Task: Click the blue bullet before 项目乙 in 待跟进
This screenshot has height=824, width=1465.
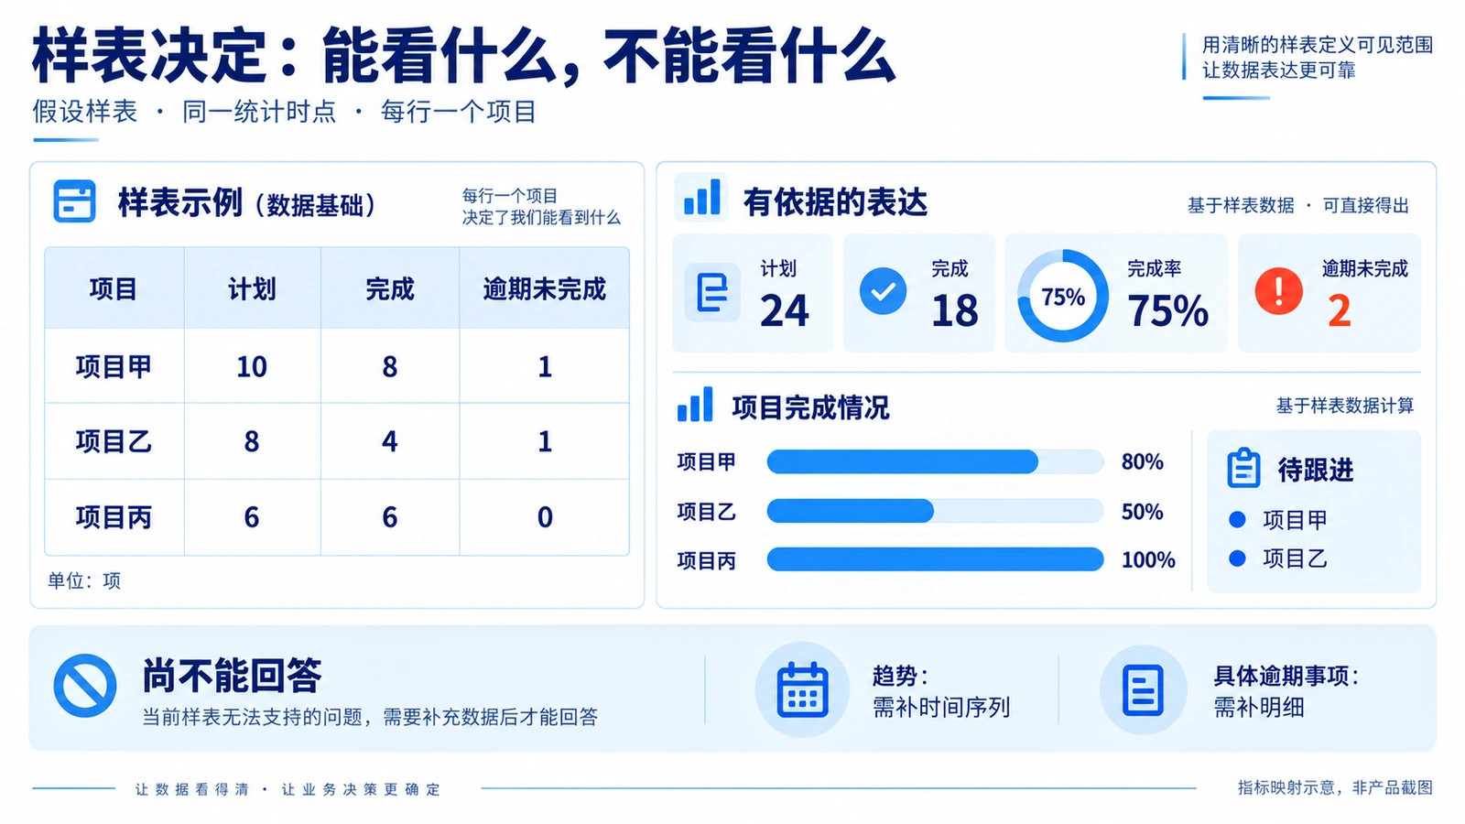Action: click(x=1237, y=558)
